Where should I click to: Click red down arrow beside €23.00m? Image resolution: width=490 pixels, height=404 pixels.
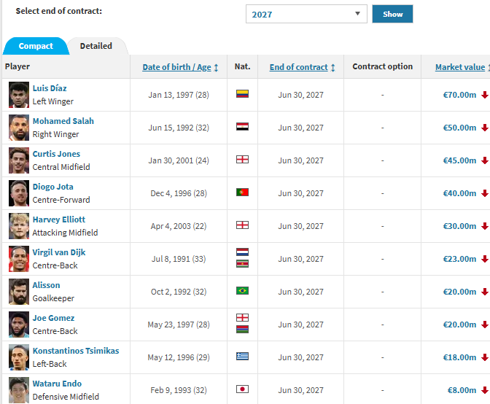click(x=485, y=259)
